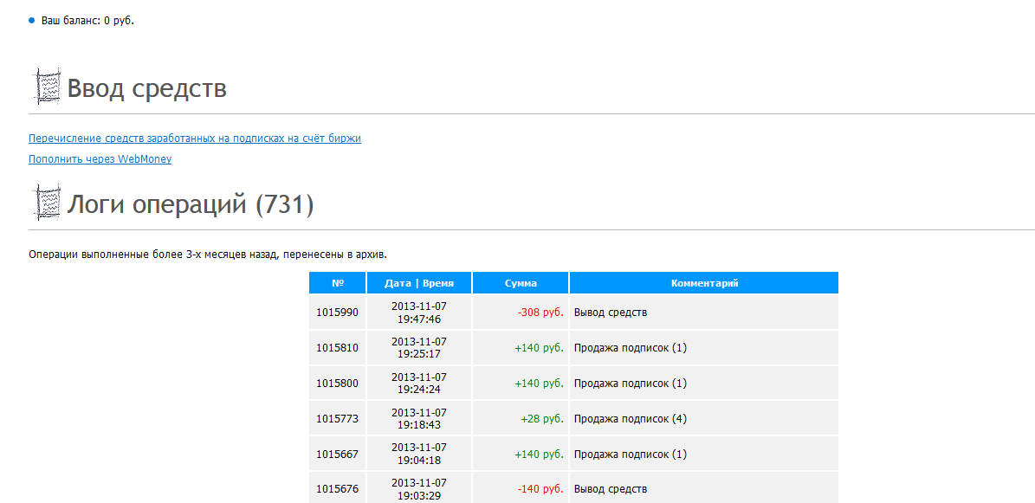Click the notepad icon beside 'Ввод средств'
Image resolution: width=1035 pixels, height=503 pixels.
(x=46, y=86)
